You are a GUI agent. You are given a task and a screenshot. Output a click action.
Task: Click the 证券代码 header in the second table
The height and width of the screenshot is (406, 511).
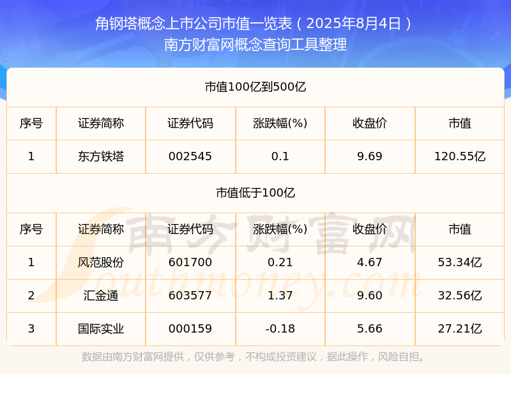190,229
